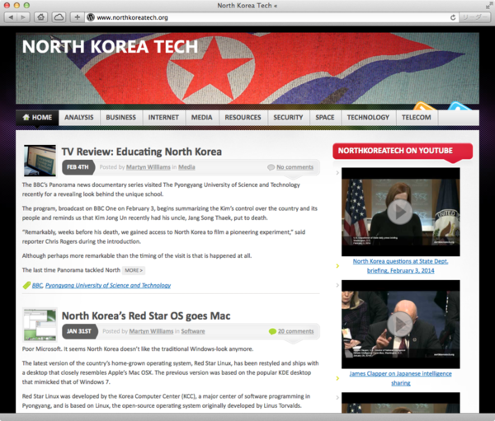Open the SPACE menu item

[325, 118]
